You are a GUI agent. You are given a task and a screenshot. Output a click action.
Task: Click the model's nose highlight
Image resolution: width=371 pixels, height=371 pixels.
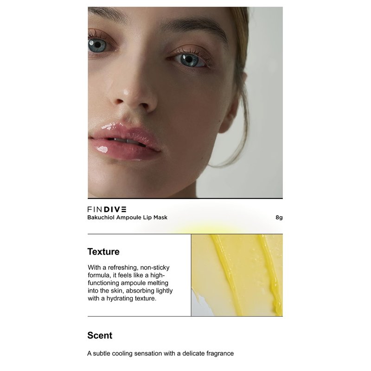click(x=126, y=92)
